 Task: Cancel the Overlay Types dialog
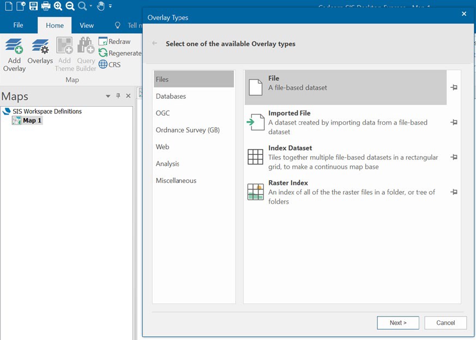[445, 323]
